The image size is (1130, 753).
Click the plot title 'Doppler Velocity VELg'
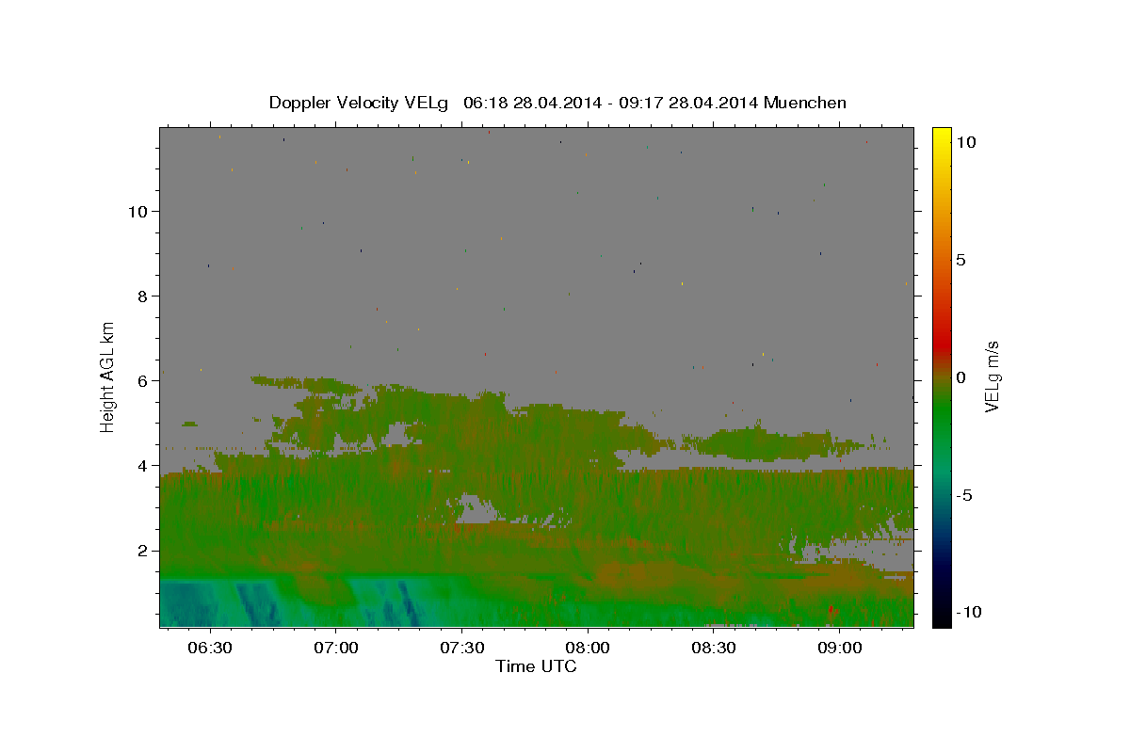coord(359,103)
